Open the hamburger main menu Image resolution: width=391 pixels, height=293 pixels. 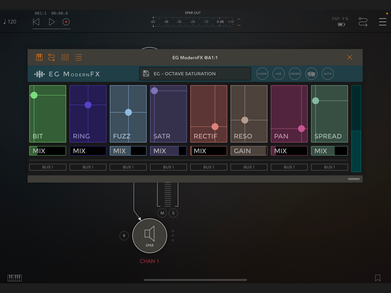[x=382, y=22]
